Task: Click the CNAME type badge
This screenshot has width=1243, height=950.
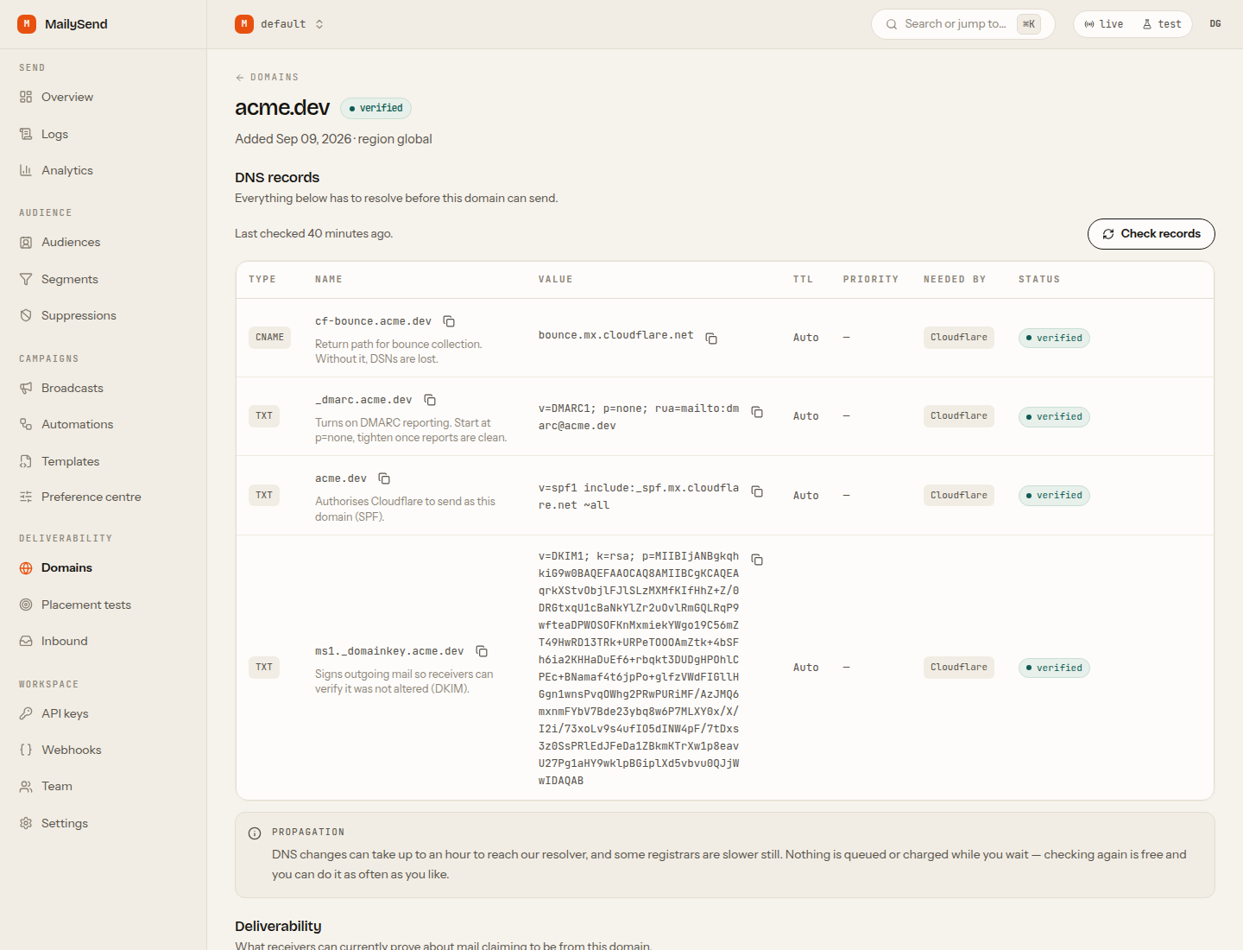Action: (269, 338)
